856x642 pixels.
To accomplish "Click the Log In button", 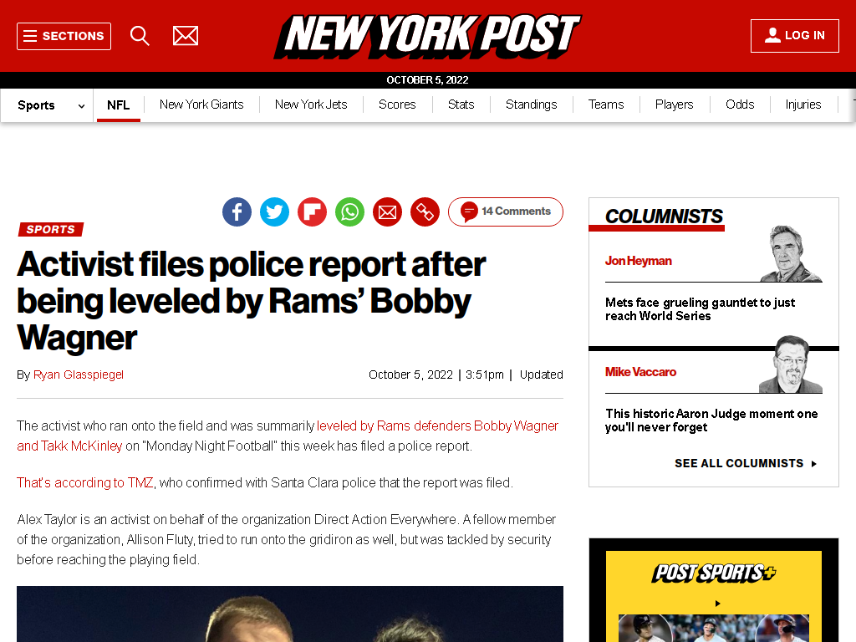I will pyautogui.click(x=795, y=36).
